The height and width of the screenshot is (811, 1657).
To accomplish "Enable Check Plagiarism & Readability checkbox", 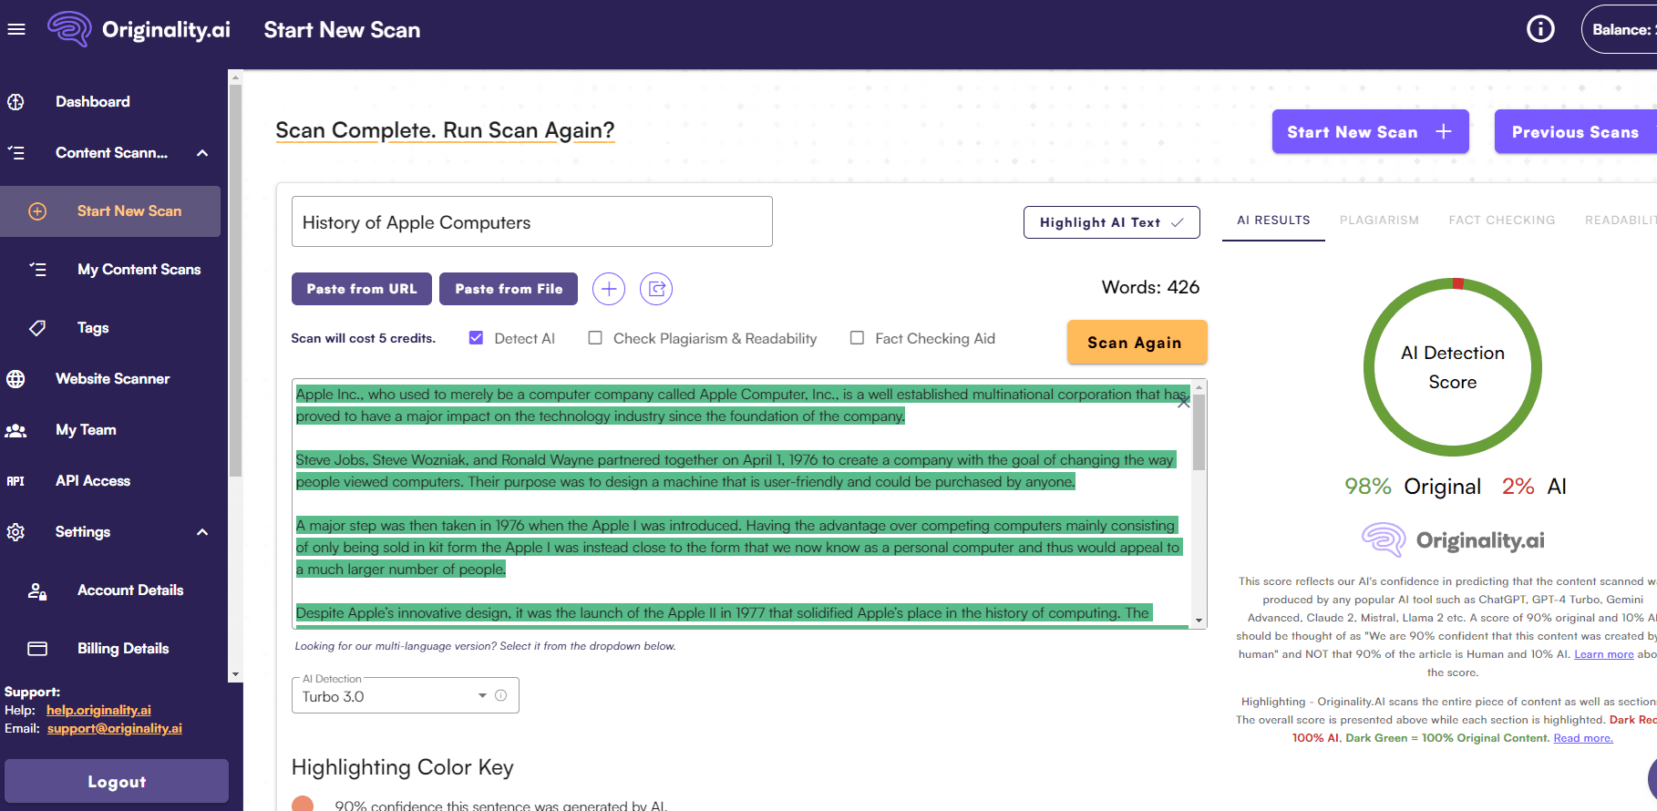I will point(595,338).
